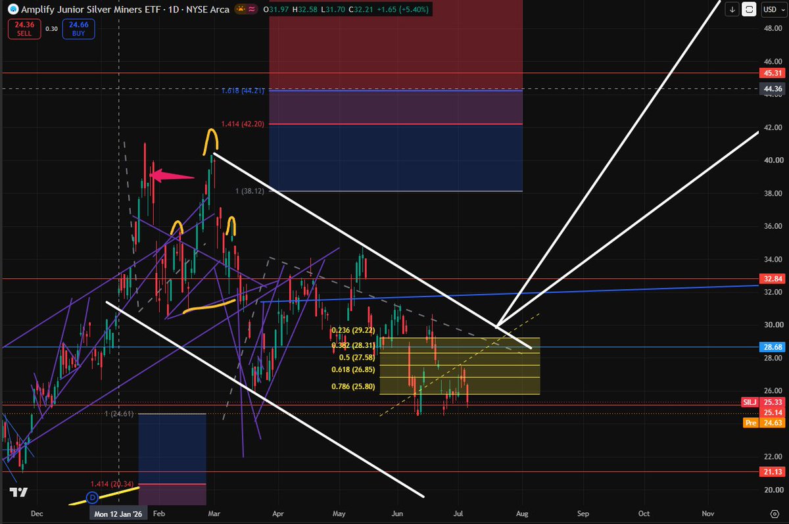Click the 1 (24.61) fib label
The width and height of the screenshot is (789, 524).
pyautogui.click(x=120, y=414)
